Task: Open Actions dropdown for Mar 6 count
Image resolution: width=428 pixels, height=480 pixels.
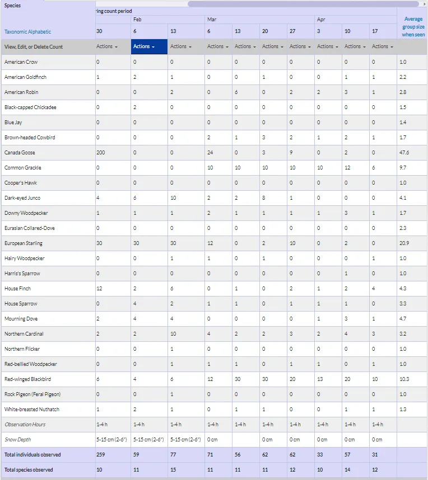Action: point(218,46)
